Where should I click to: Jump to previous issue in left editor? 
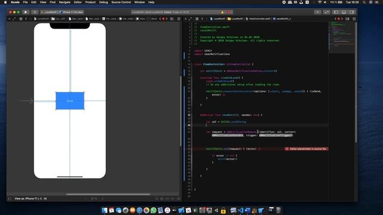tap(160, 19)
